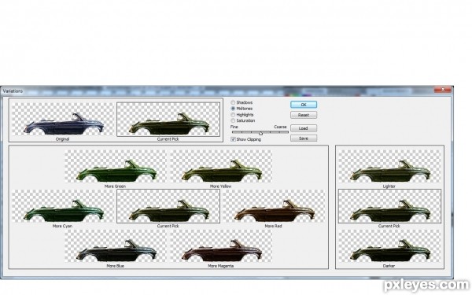The height and width of the screenshot is (295, 472).
Task: Click the Save button
Action: coord(304,138)
